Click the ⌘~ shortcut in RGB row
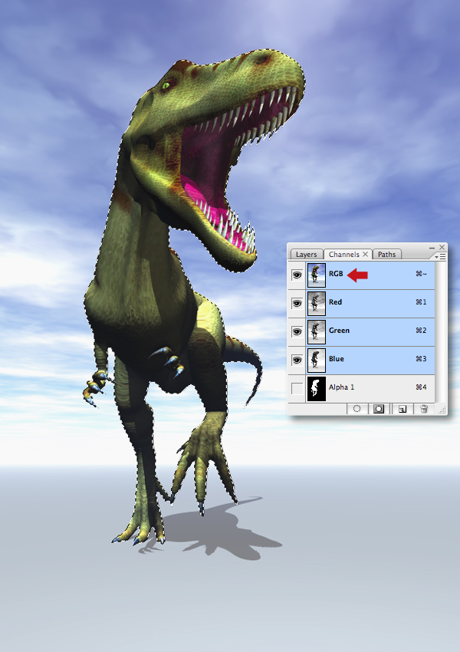The image size is (460, 652). [421, 274]
